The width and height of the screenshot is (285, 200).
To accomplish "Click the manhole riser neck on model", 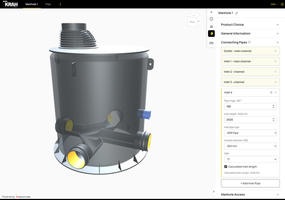I will pos(78,36).
